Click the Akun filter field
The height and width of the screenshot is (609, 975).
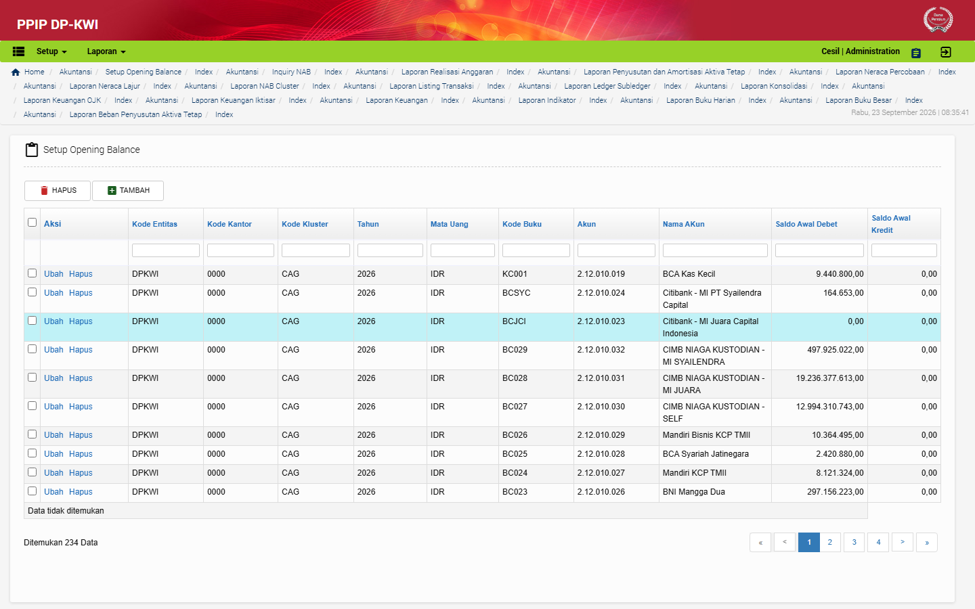click(x=616, y=250)
